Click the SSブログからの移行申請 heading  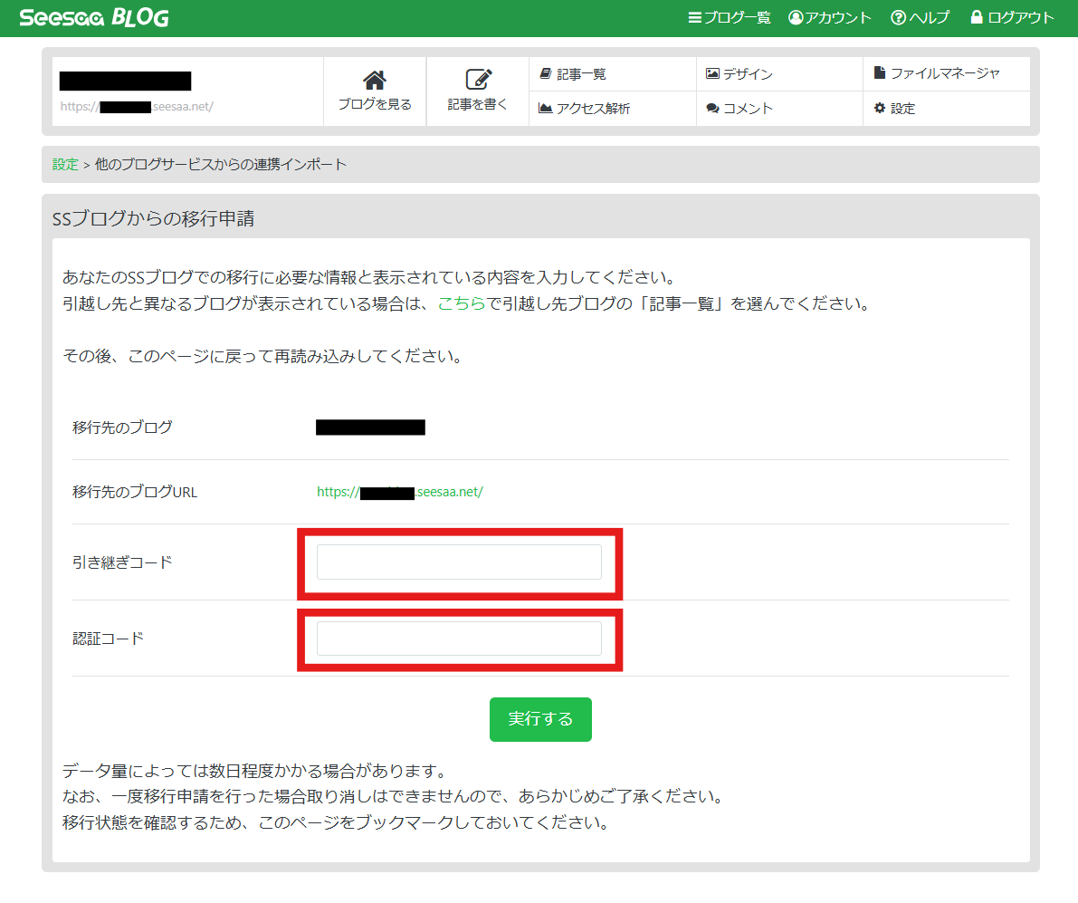click(x=153, y=218)
